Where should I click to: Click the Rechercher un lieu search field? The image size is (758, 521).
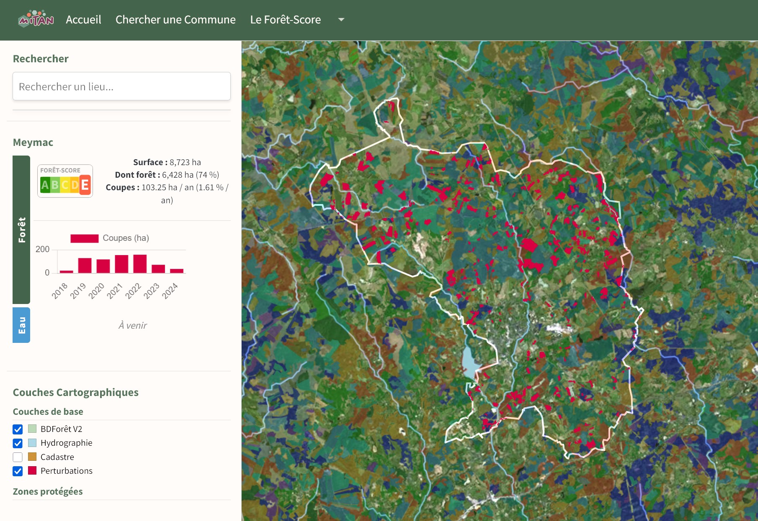[x=121, y=86]
